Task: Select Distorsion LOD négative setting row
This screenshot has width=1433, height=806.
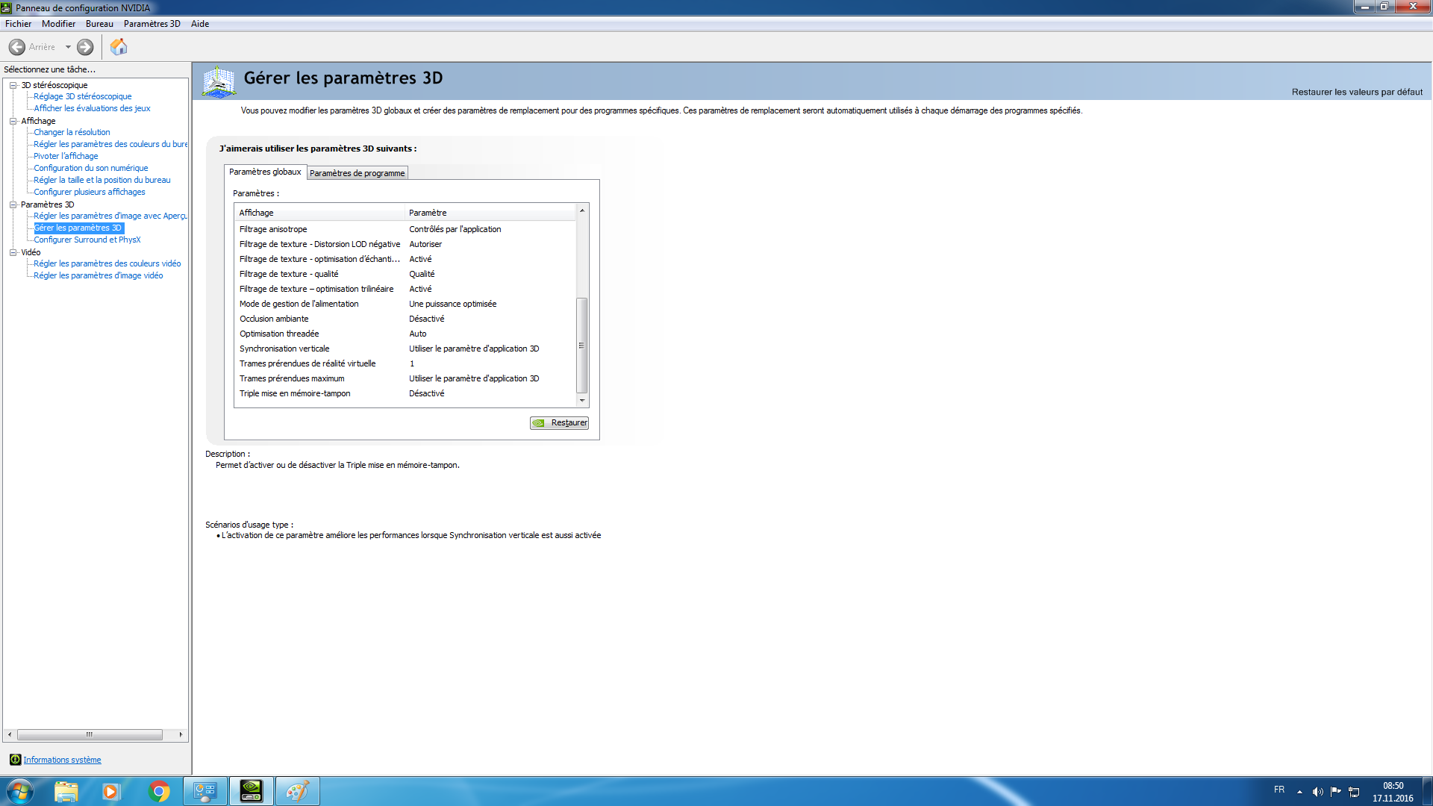Action: coord(406,244)
